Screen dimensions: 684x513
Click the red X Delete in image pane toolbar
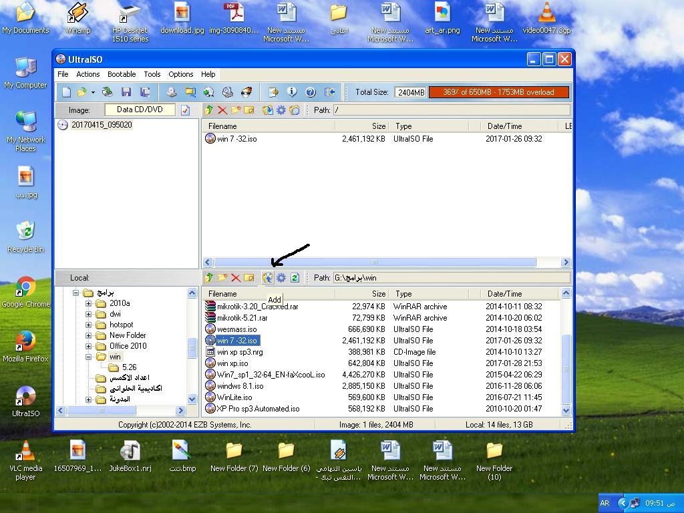coord(222,110)
